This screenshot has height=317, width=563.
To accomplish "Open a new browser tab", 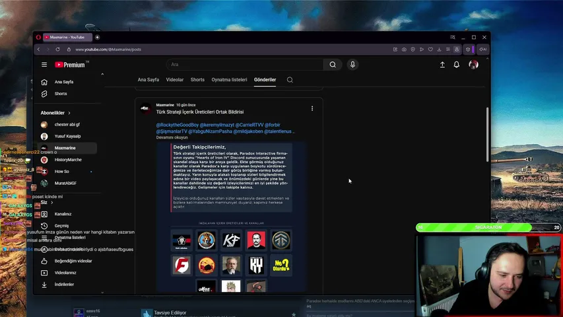I will coord(97,37).
